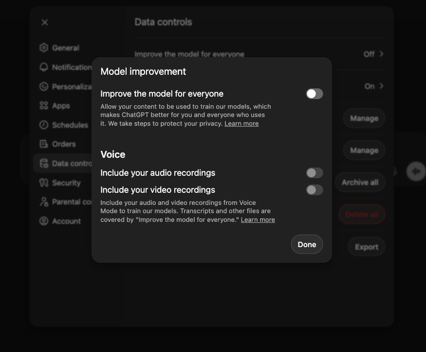
Task: Click the Archive all button
Action: click(360, 183)
